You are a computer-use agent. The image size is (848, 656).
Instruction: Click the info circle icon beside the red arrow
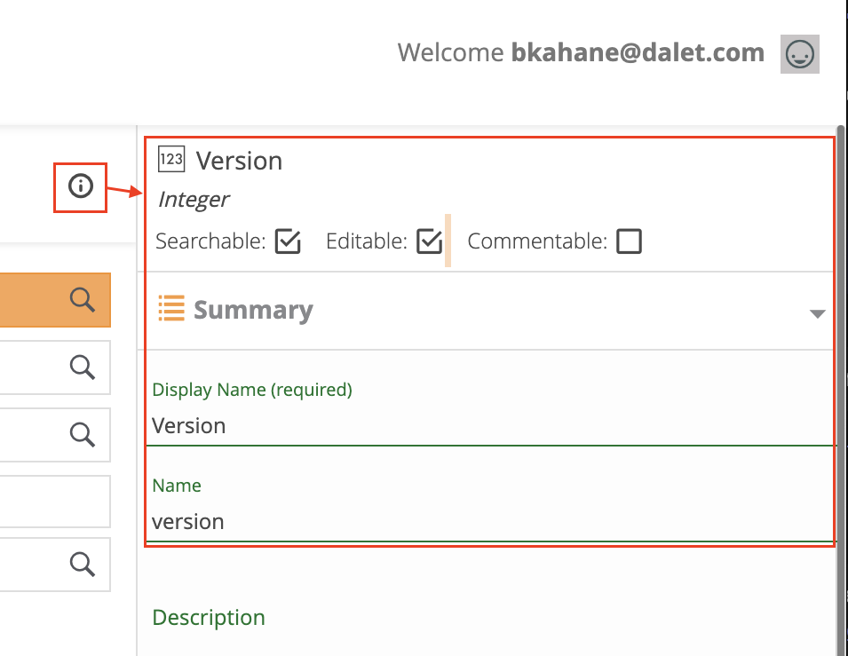pyautogui.click(x=81, y=187)
